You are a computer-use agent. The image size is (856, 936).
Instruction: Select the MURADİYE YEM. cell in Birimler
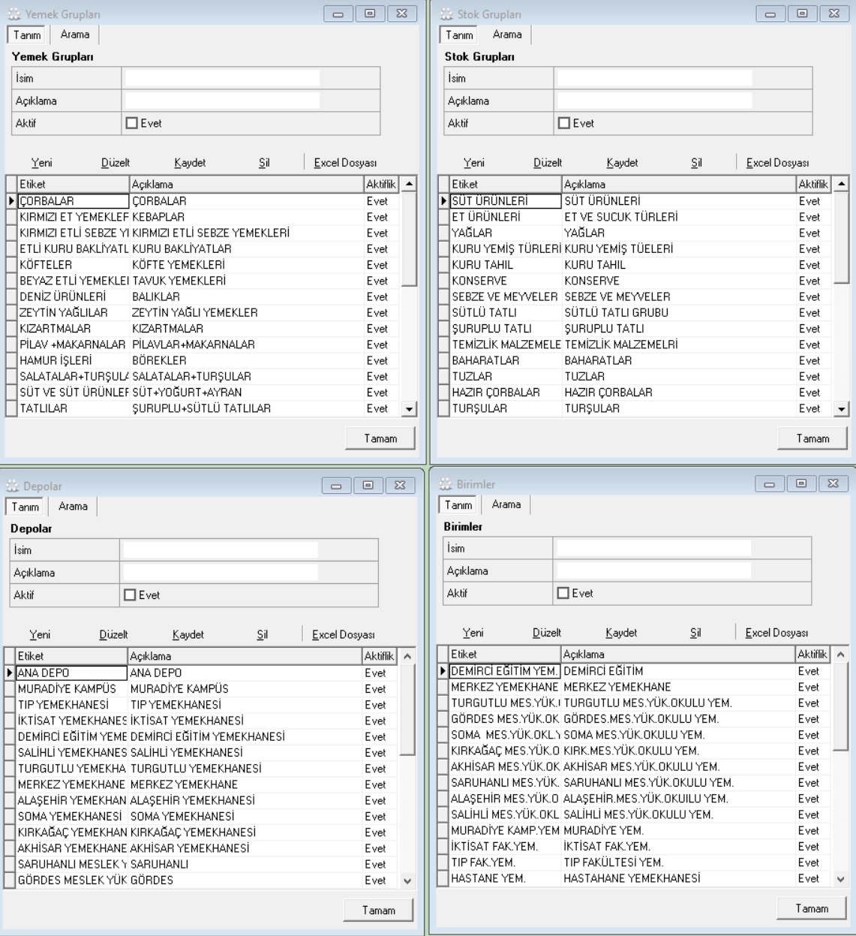pyautogui.click(x=678, y=830)
